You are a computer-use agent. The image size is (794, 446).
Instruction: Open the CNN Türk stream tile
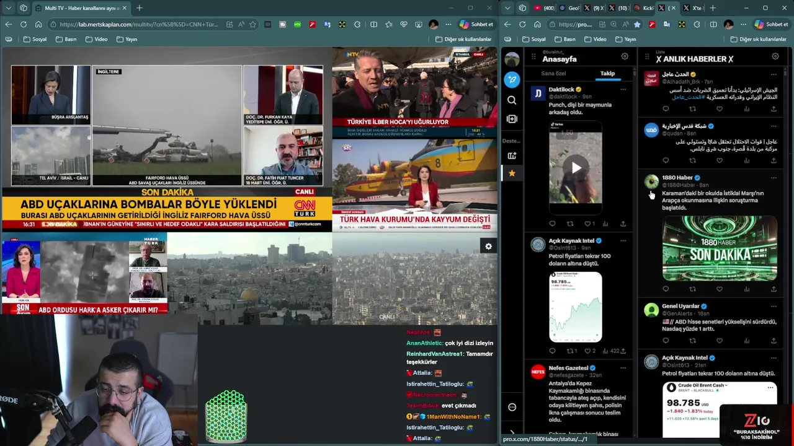pyautogui.click(x=167, y=140)
